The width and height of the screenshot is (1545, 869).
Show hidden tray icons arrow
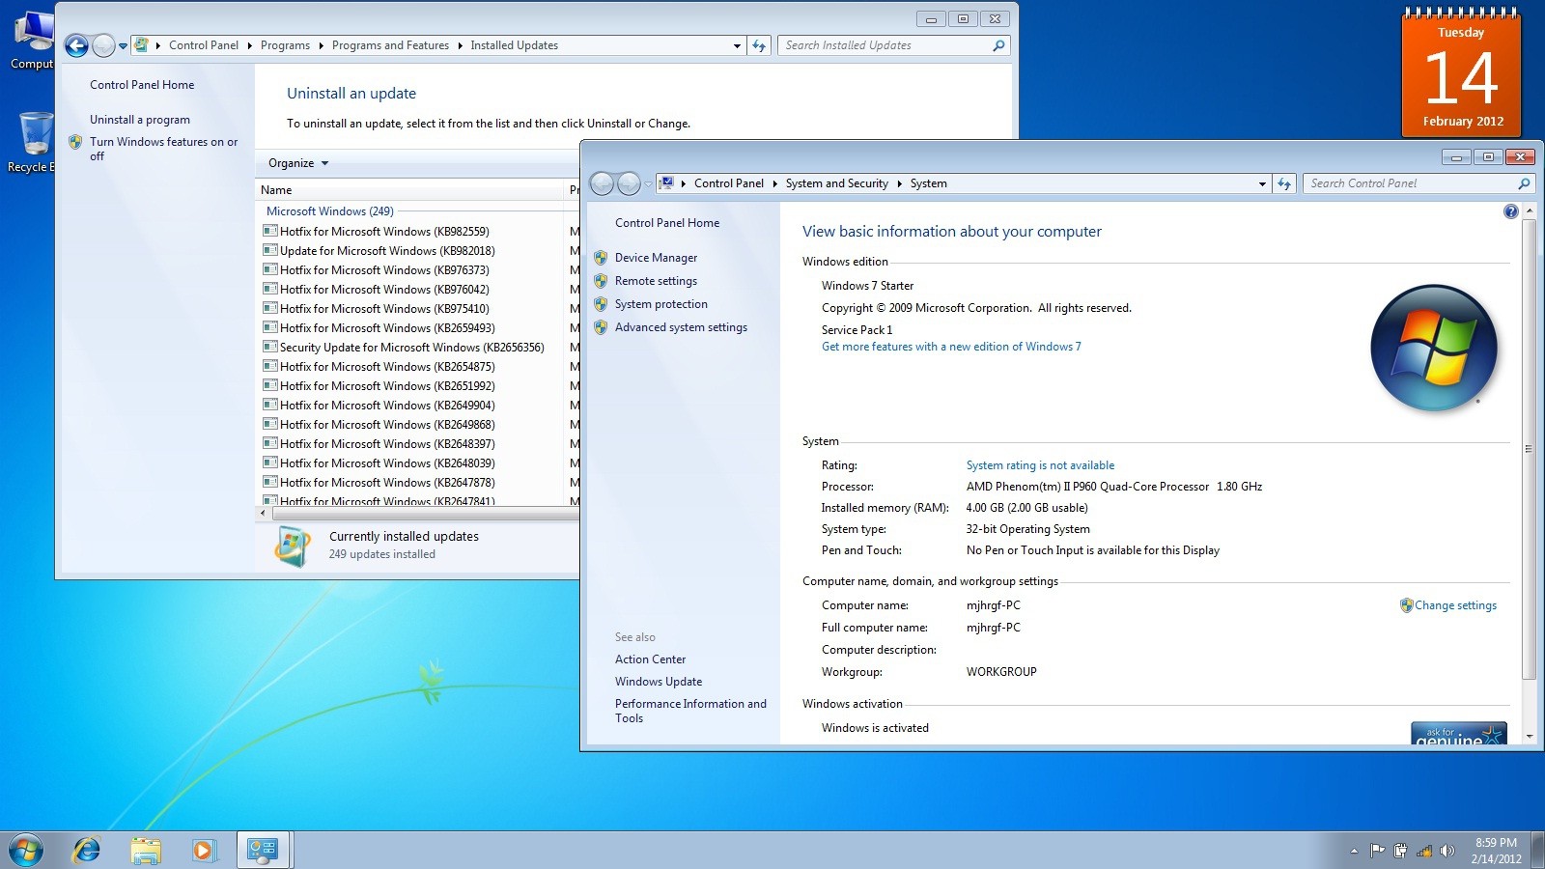pyautogui.click(x=1354, y=851)
